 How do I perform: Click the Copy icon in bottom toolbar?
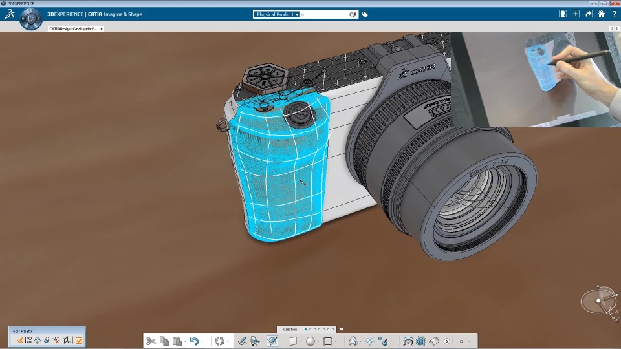(164, 341)
